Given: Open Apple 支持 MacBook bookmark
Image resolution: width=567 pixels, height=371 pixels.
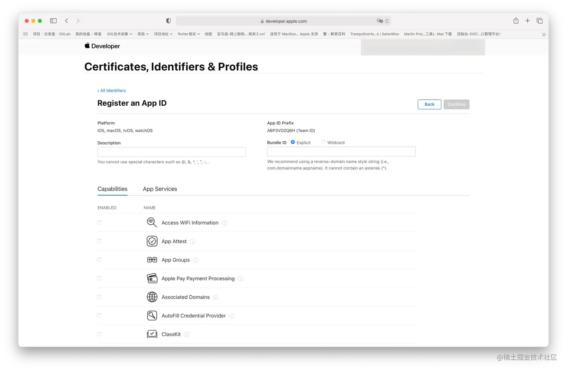Looking at the screenshot, I should [x=294, y=34].
